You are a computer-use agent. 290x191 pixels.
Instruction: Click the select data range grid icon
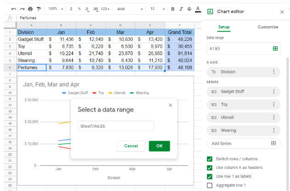pos(275,49)
